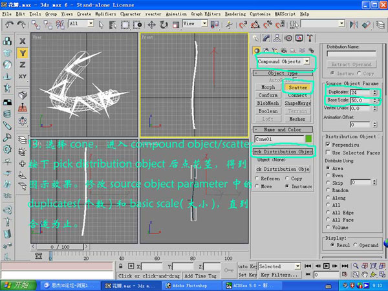
Task: Select the Random distribute option
Action: [328, 190]
